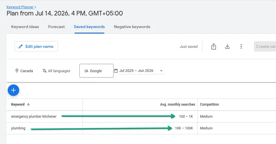
Task: Switch to the Keyword ideas tab
Action: [25, 27]
